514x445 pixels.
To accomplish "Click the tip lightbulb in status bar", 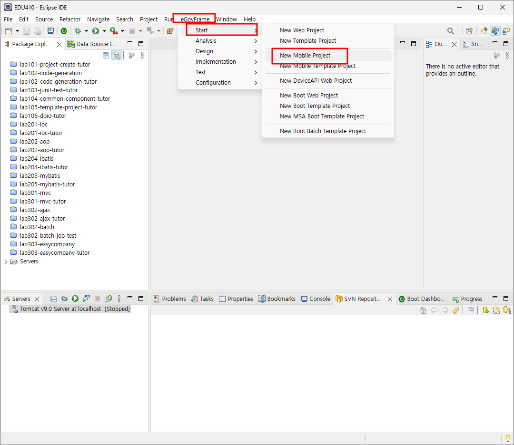I will coord(508,438).
